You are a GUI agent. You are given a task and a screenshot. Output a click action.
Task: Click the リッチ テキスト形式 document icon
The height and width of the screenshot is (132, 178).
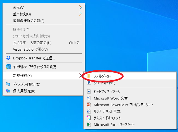(89, 111)
